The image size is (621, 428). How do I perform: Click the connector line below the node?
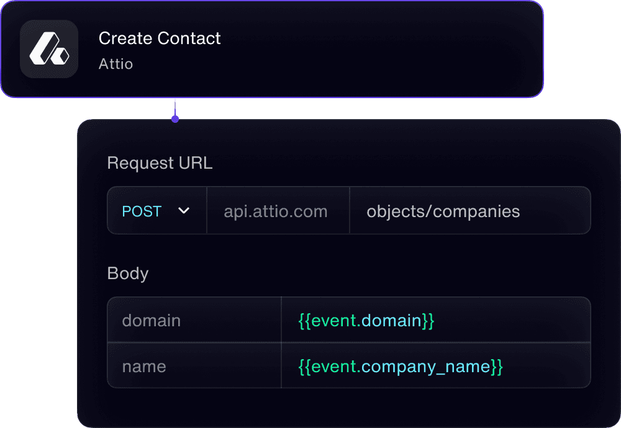tap(175, 107)
